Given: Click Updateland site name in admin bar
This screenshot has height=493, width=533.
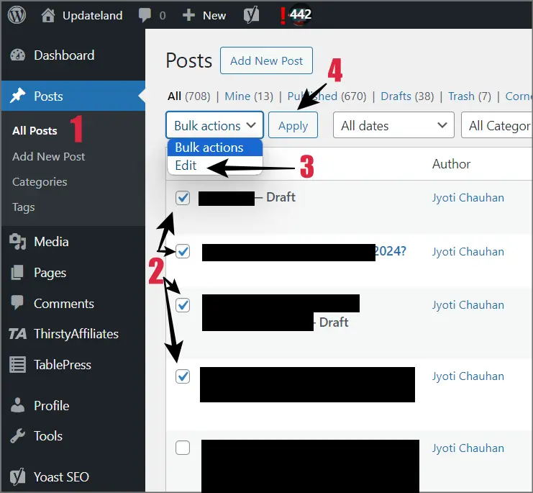Looking at the screenshot, I should tap(93, 16).
